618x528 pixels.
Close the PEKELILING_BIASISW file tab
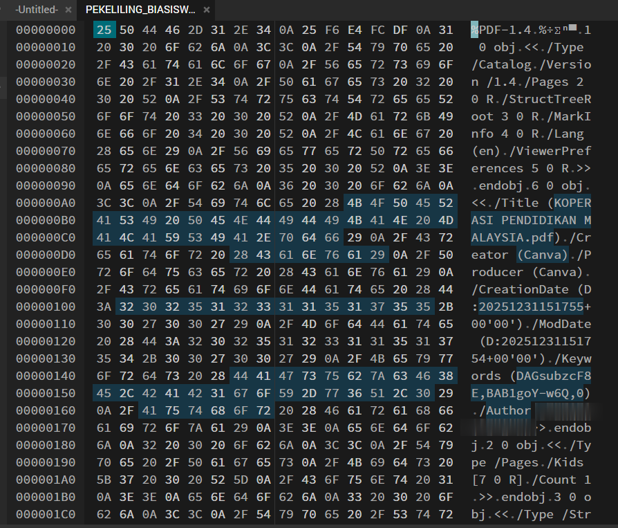(207, 10)
